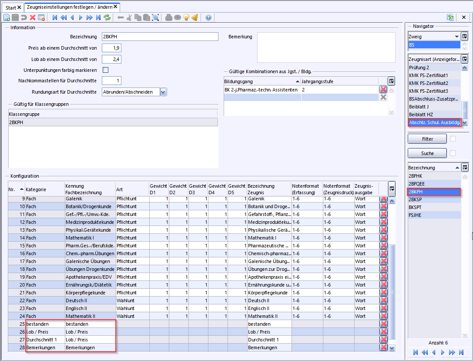Image resolution: width=473 pixels, height=361 pixels.
Task: Click Preis ab einem Durchschnitt field
Action: (x=111, y=48)
